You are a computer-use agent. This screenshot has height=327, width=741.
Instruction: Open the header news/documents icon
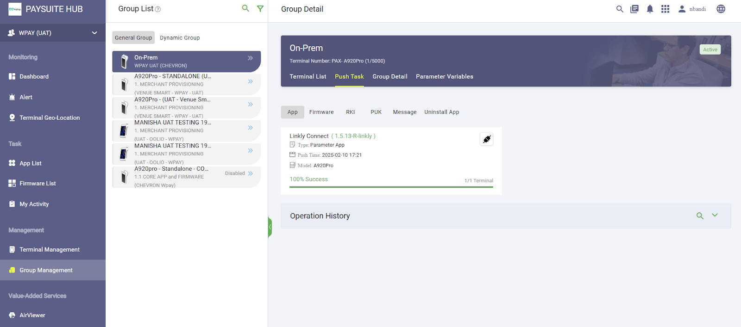pyautogui.click(x=634, y=9)
